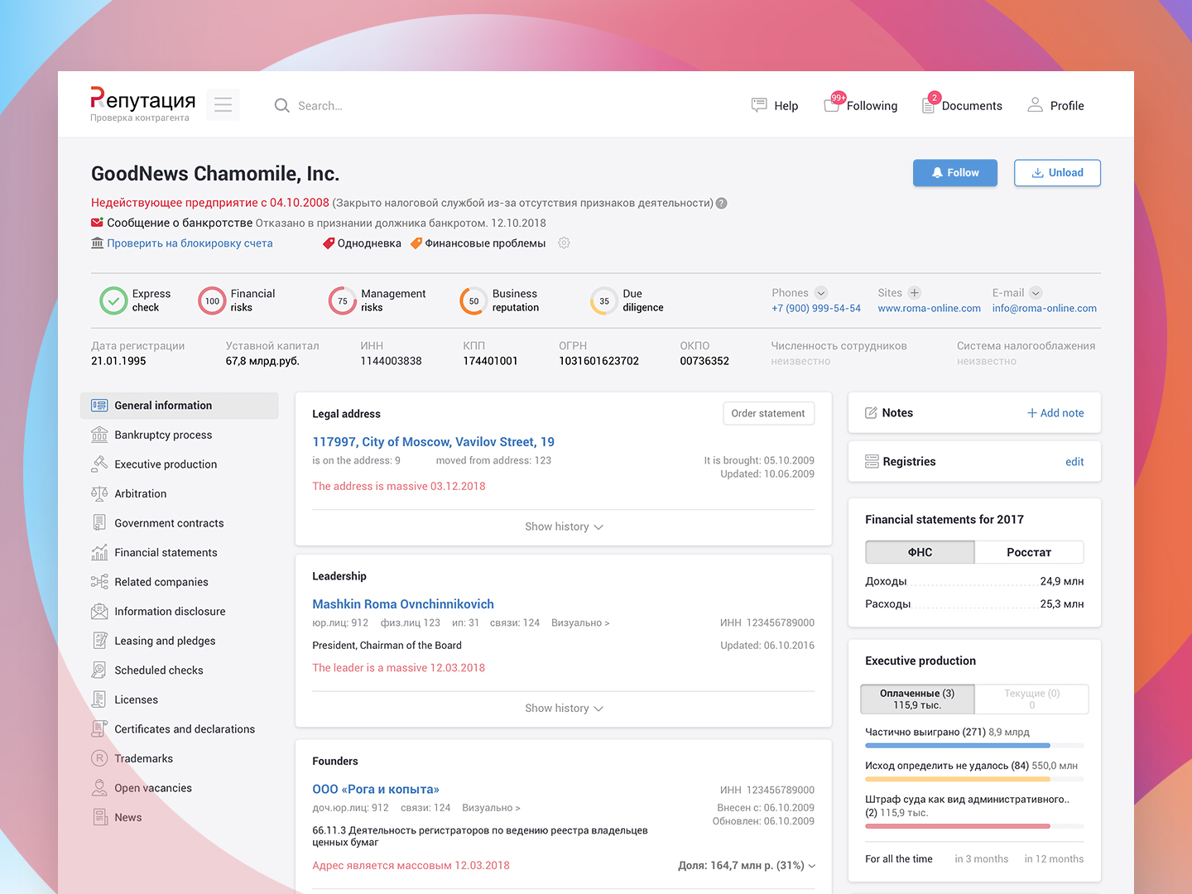The image size is (1192, 894).
Task: Open Arbitration scales section
Action: pos(180,493)
